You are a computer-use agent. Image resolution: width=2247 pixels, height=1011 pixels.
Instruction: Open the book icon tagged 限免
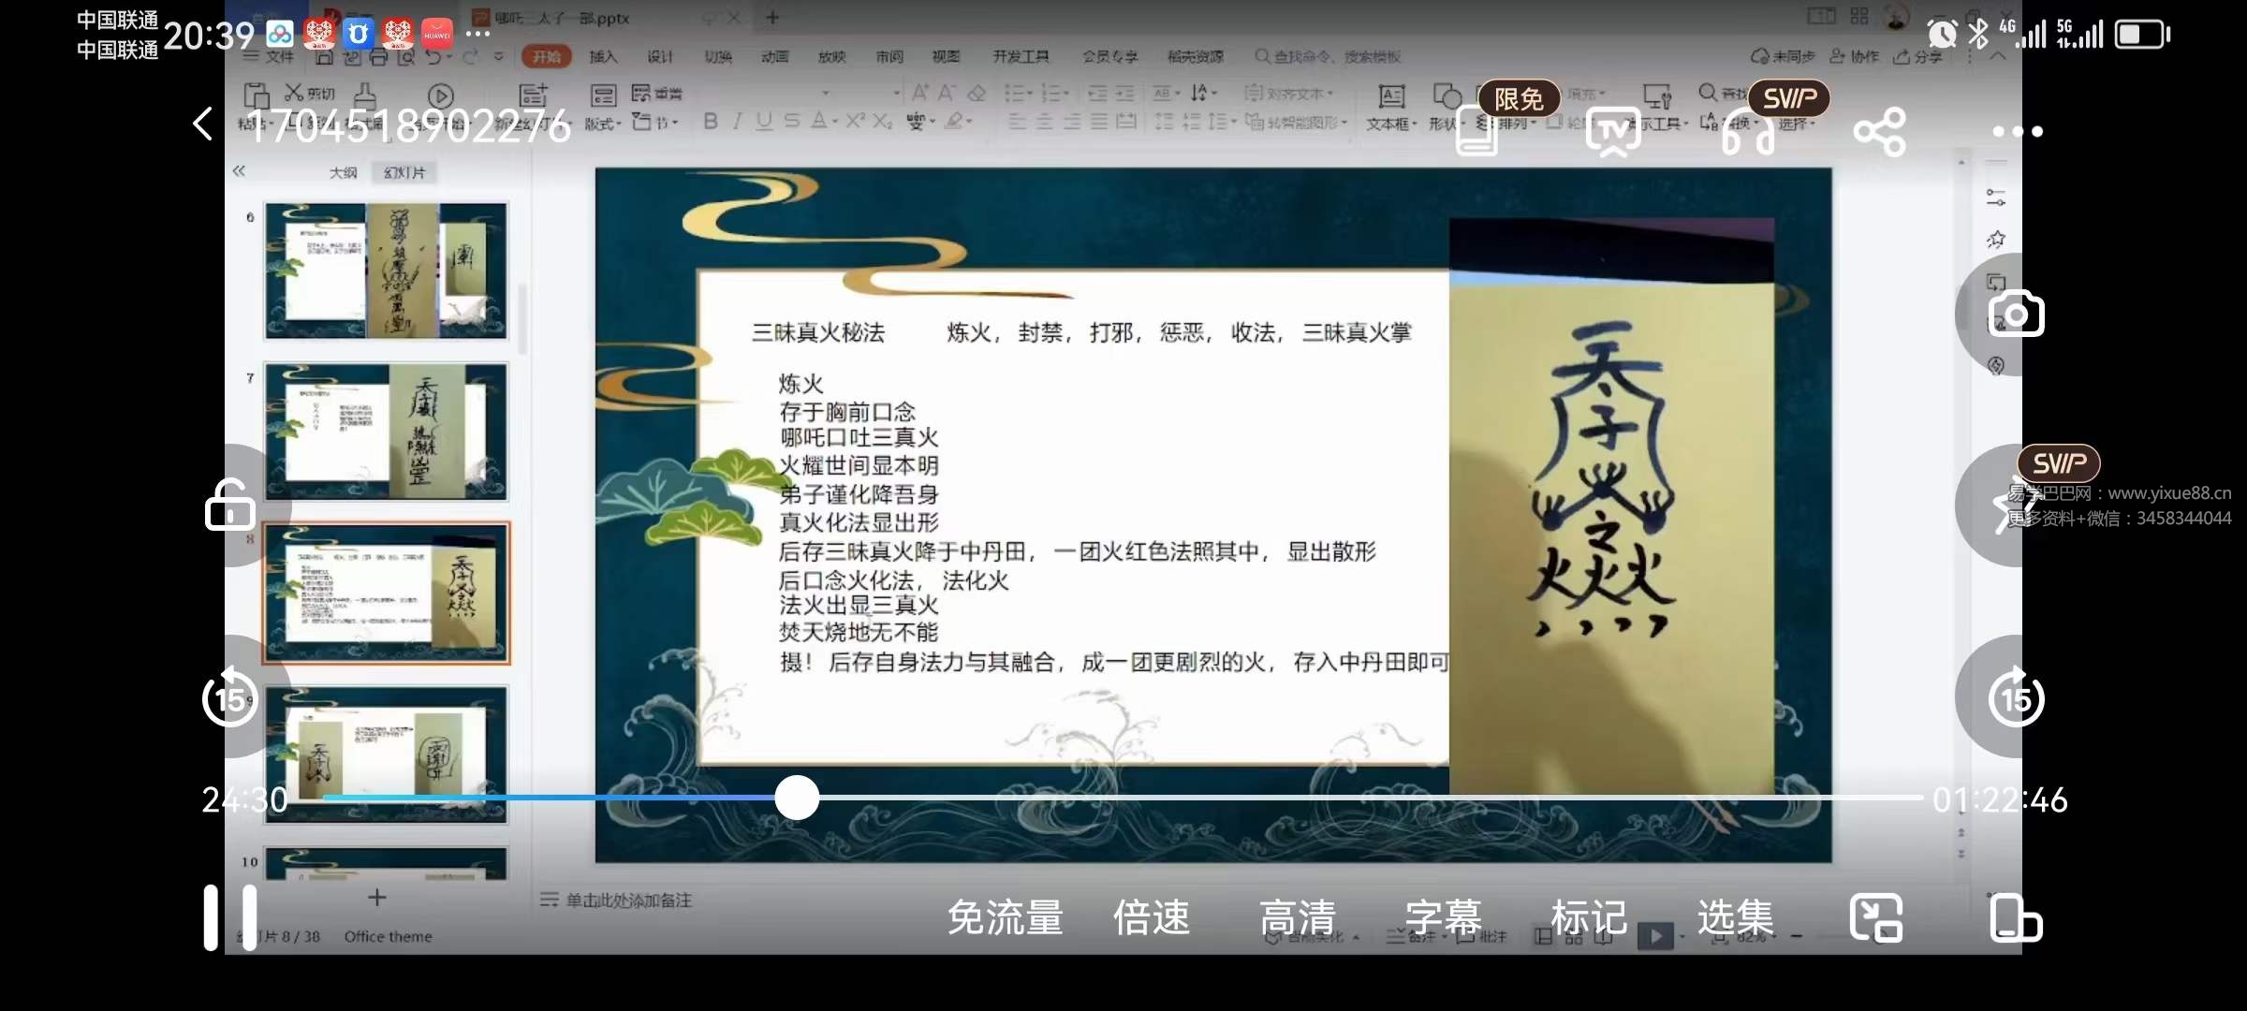click(1476, 131)
